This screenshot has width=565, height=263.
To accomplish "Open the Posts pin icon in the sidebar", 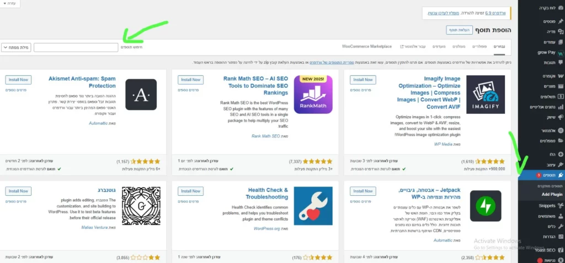I will (561, 21).
